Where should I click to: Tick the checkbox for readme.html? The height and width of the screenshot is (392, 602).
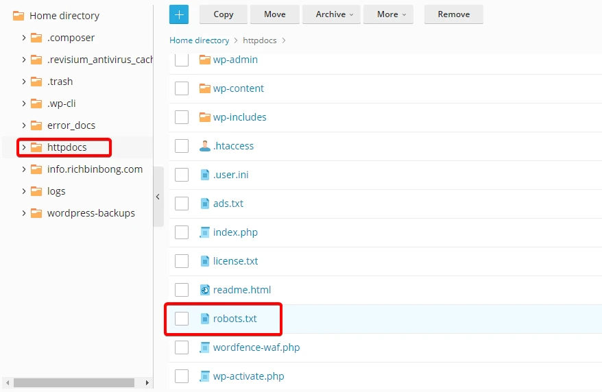point(182,290)
